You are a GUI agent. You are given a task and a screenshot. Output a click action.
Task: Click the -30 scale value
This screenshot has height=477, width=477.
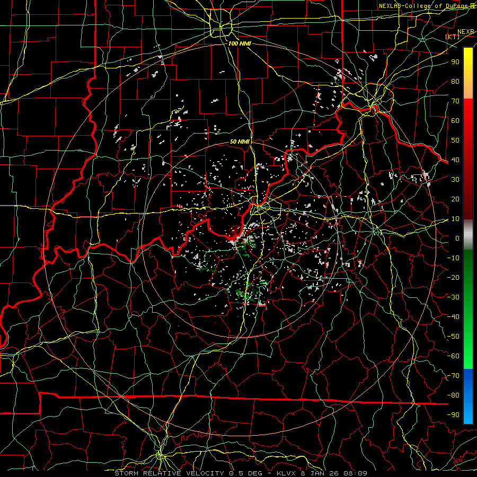click(x=453, y=297)
